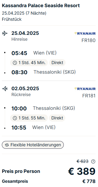Click the Gesamtpreis amount € 778
This screenshot has width=98, height=187.
tap(89, 181)
